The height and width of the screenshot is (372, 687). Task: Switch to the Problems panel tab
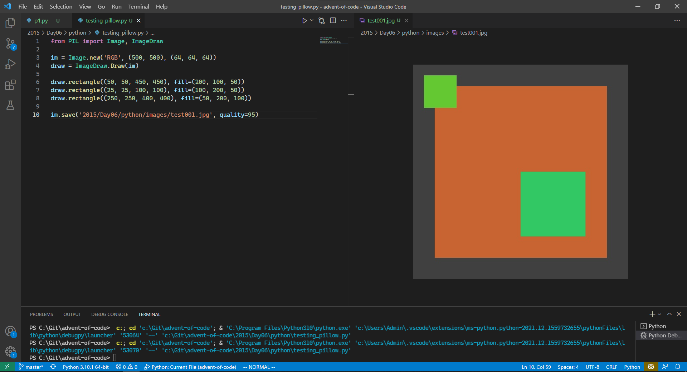click(x=42, y=315)
